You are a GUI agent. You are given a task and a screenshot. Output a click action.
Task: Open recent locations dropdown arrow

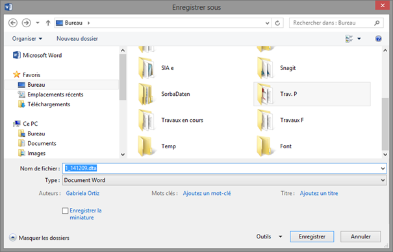click(x=38, y=23)
